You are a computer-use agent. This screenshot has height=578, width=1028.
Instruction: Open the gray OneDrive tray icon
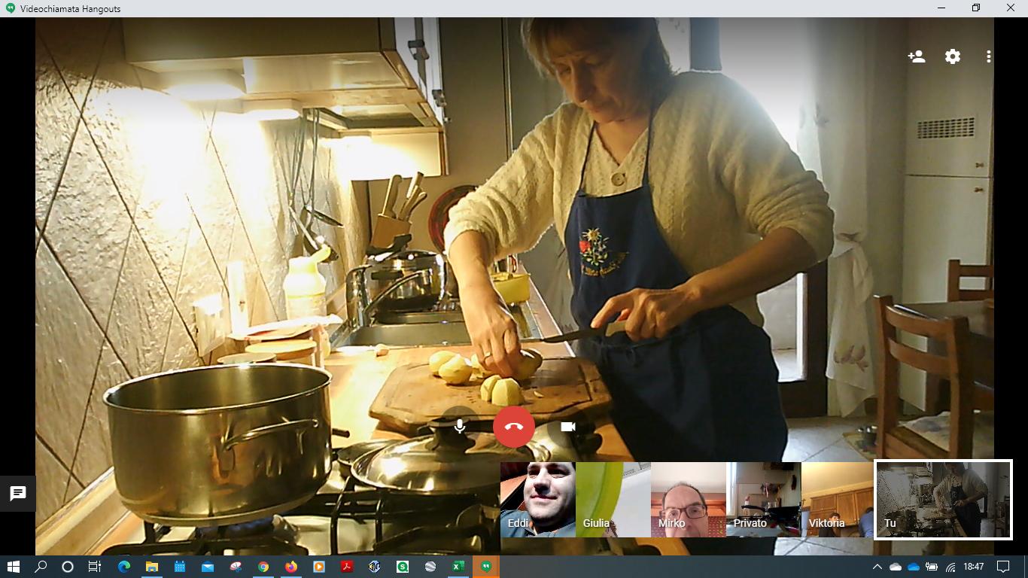pyautogui.click(x=896, y=567)
